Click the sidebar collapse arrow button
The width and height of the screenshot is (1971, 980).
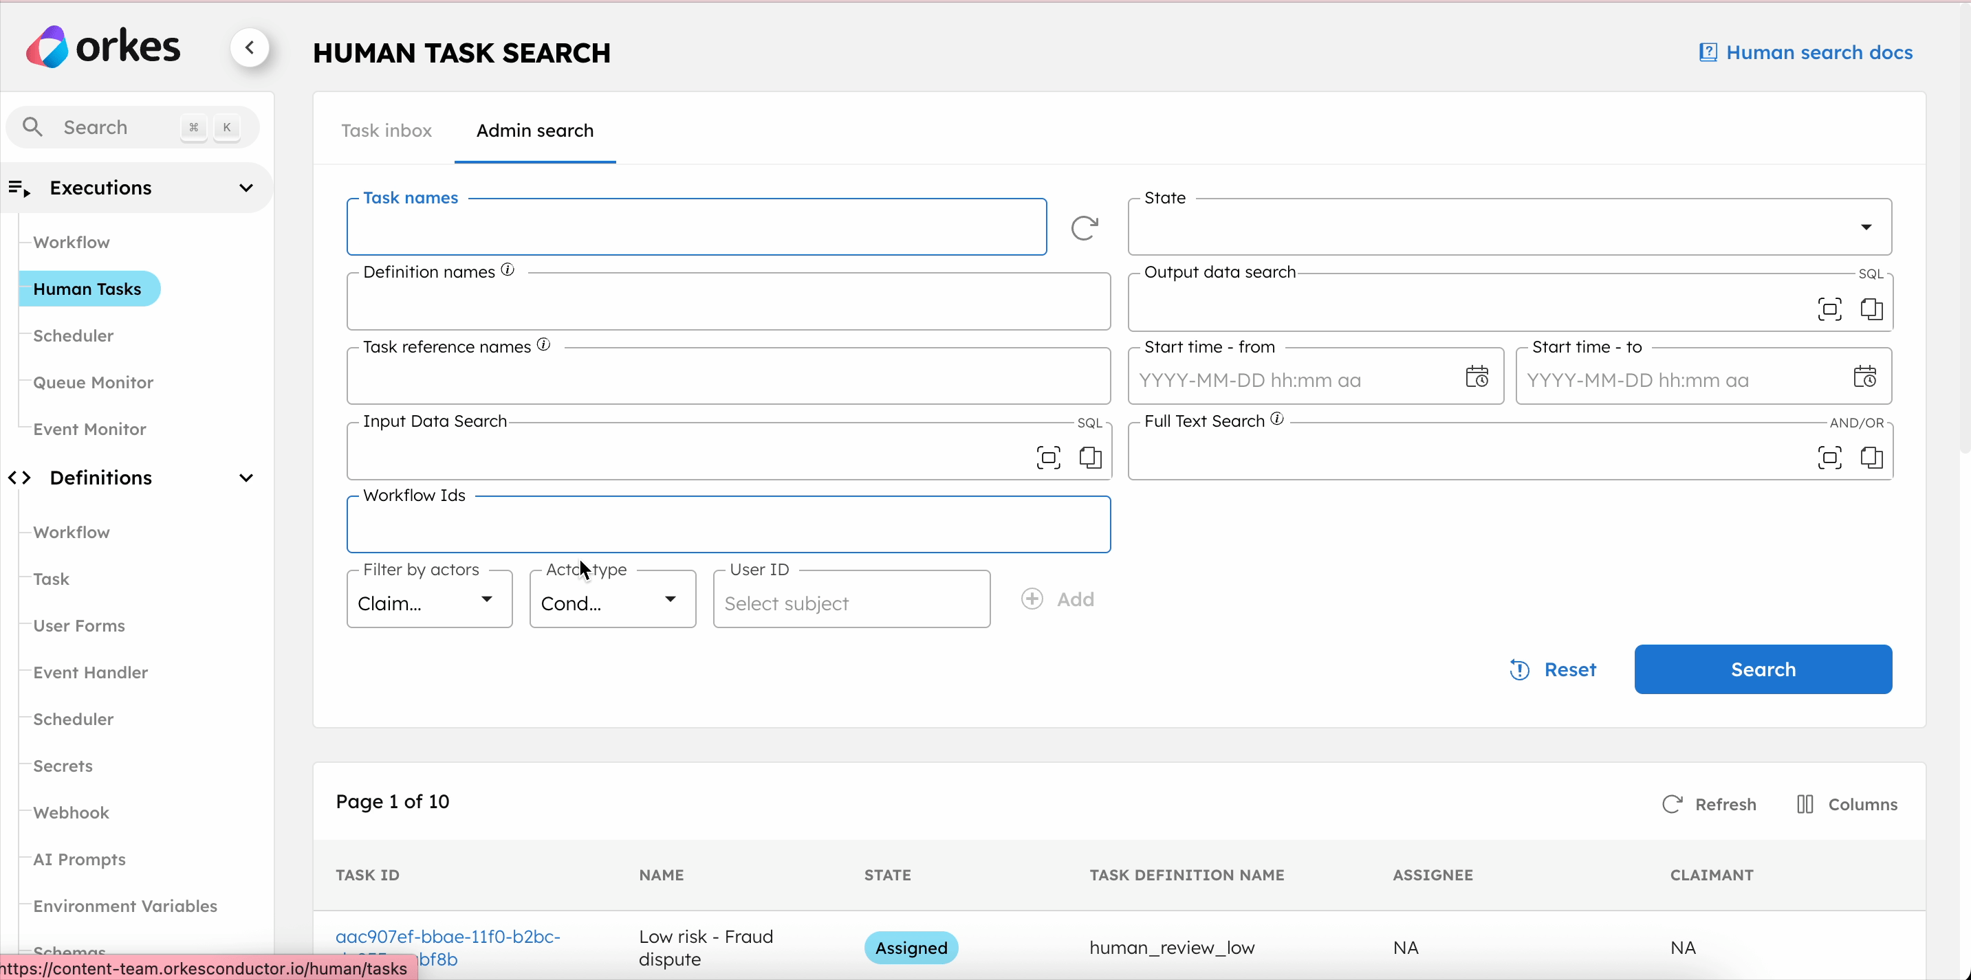click(x=250, y=47)
